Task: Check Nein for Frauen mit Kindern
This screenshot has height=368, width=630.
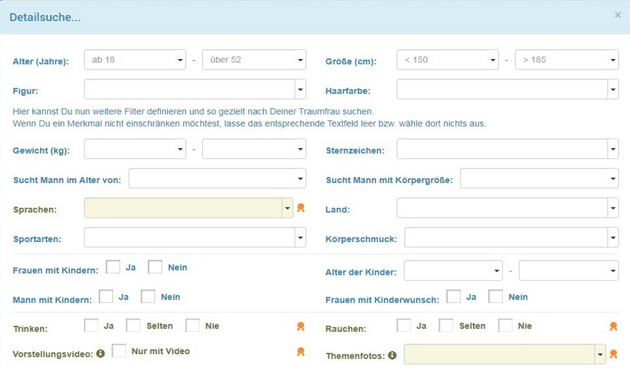Action: click(155, 267)
